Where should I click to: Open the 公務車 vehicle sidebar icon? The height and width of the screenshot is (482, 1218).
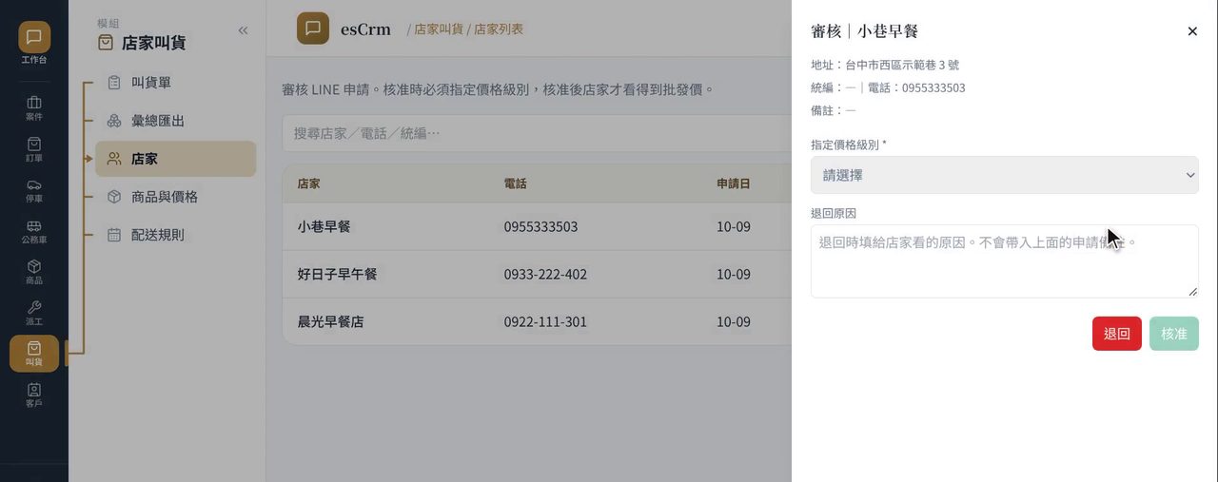[x=34, y=231]
